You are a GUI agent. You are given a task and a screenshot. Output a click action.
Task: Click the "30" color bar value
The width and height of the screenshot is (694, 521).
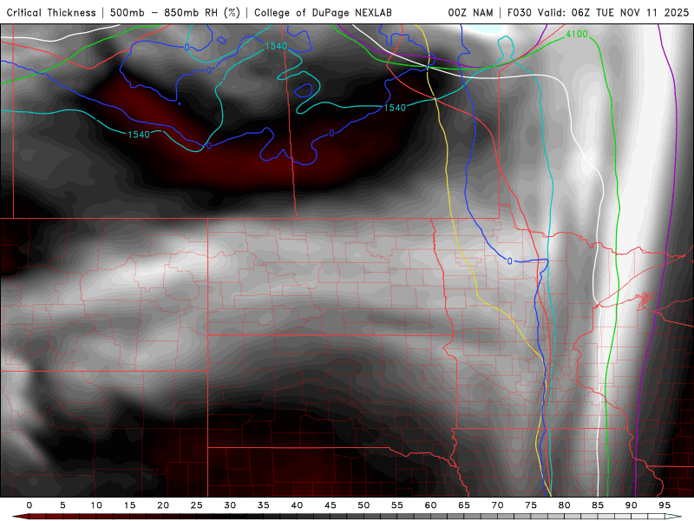[230, 505]
